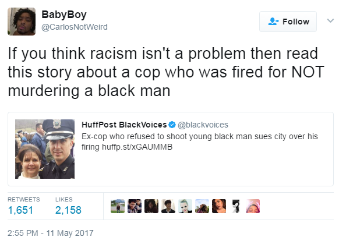Follow the BabyBoy account
Screen dimensions: 339x244
[x=288, y=22]
